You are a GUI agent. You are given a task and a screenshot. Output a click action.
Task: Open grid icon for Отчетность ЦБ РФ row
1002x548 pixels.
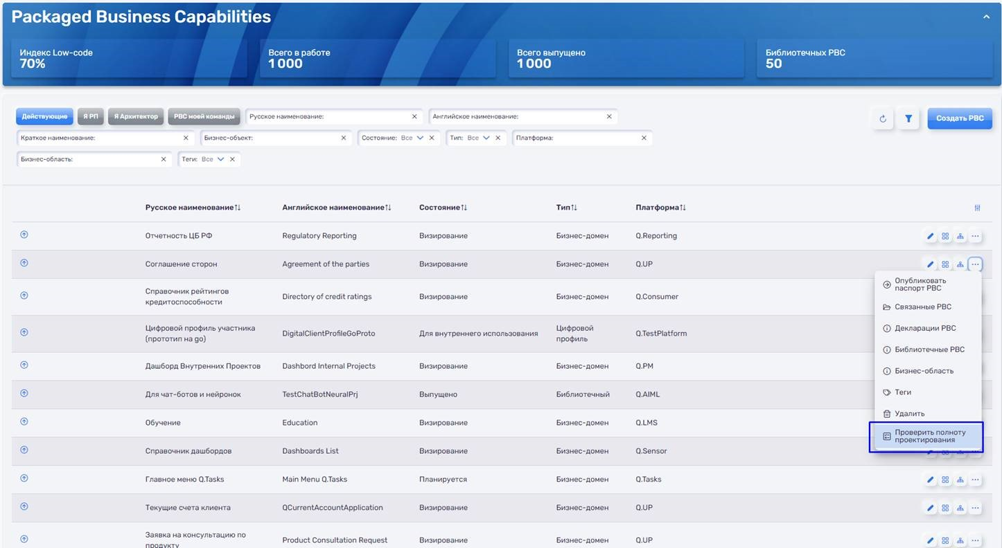coord(945,236)
